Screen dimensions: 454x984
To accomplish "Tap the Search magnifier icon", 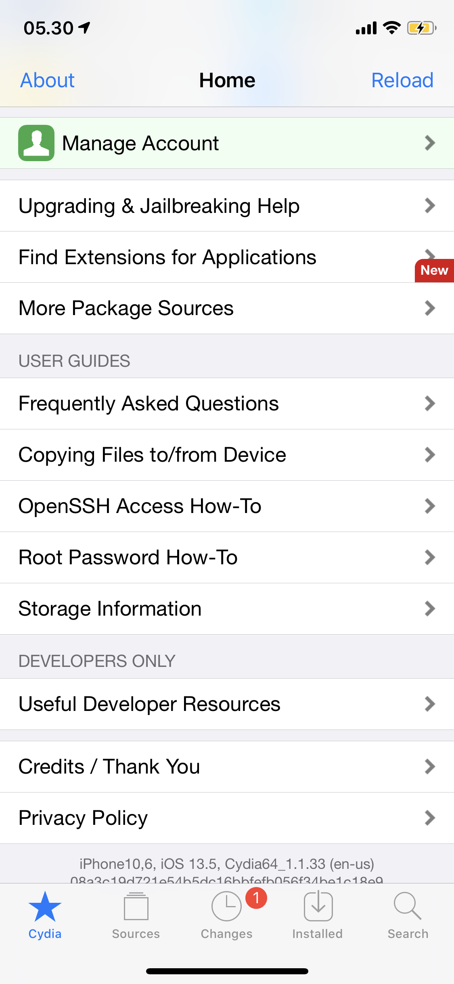I will (x=408, y=906).
